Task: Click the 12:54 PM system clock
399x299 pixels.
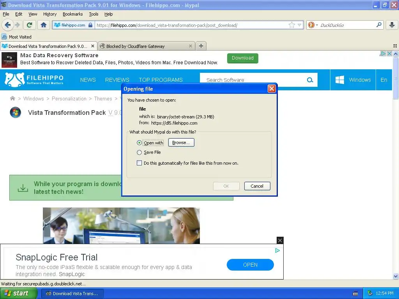Action: click(x=385, y=294)
